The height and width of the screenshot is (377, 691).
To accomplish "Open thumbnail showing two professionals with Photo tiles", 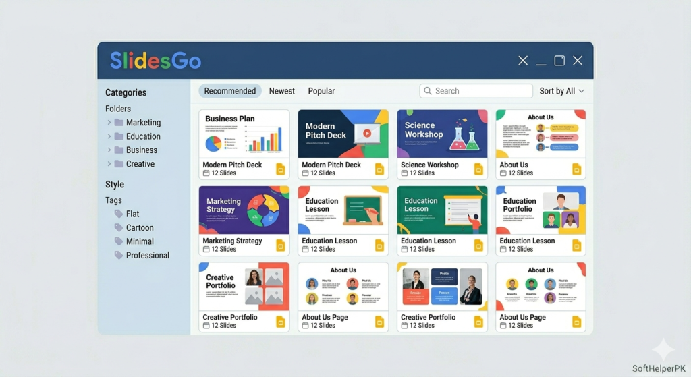I will [442, 287].
